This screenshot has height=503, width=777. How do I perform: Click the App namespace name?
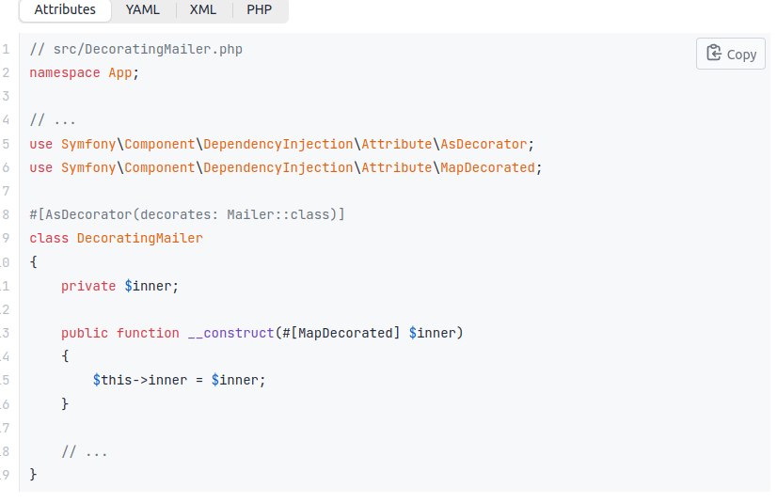(120, 72)
